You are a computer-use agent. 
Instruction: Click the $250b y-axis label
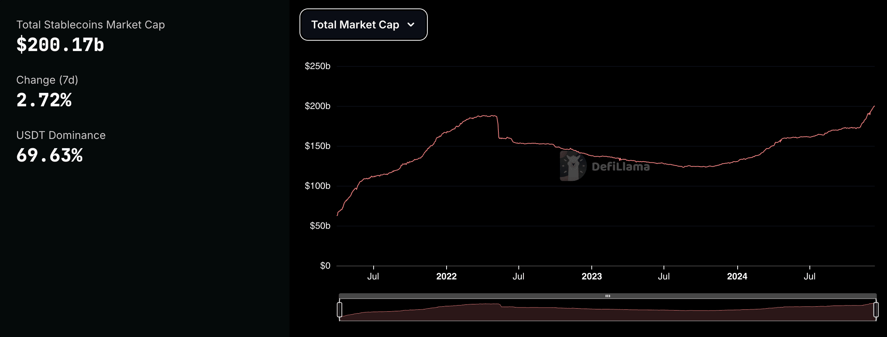point(318,66)
